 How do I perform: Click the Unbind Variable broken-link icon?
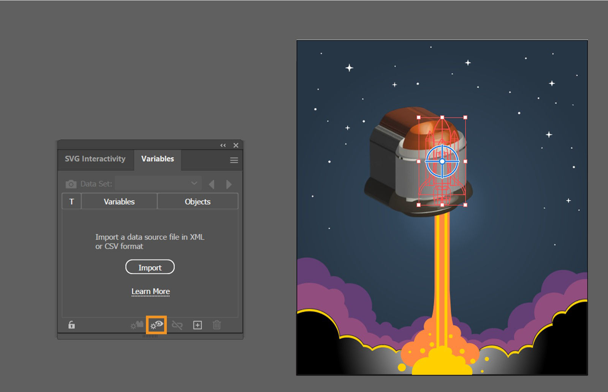point(177,325)
